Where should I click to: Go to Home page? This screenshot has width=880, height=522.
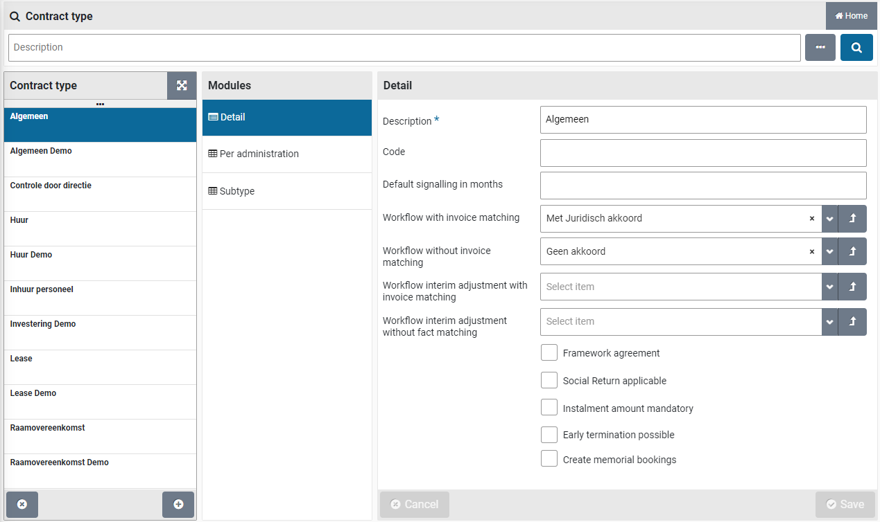coord(852,16)
